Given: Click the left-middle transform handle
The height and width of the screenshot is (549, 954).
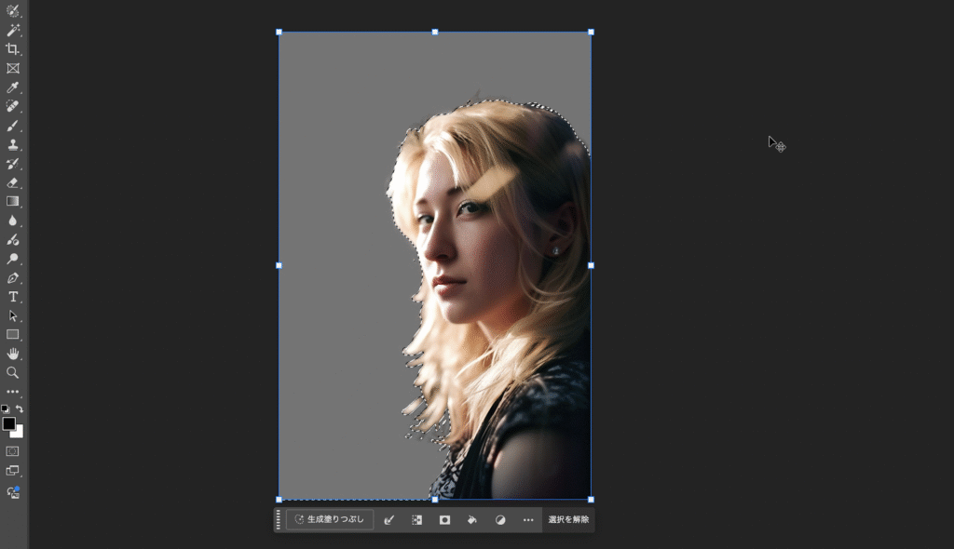Looking at the screenshot, I should point(279,266).
